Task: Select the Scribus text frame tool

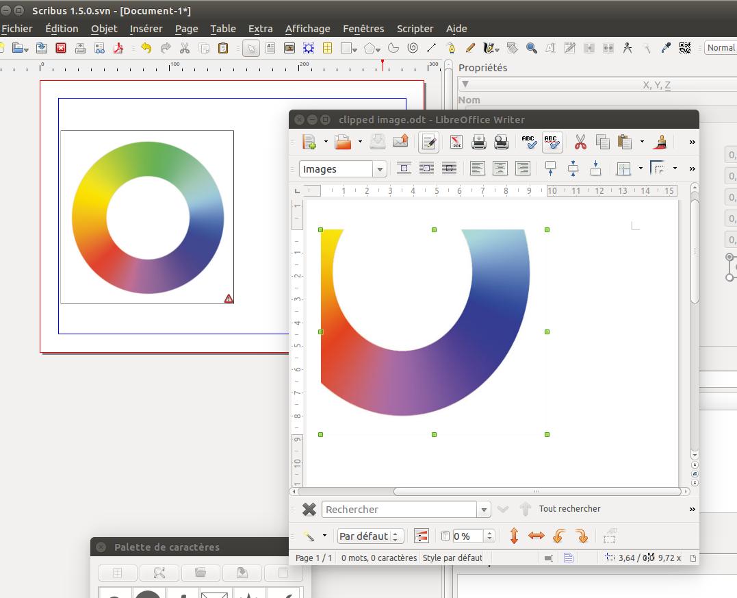Action: click(x=270, y=48)
